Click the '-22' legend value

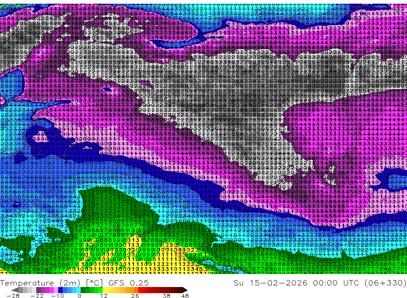click(x=37, y=296)
